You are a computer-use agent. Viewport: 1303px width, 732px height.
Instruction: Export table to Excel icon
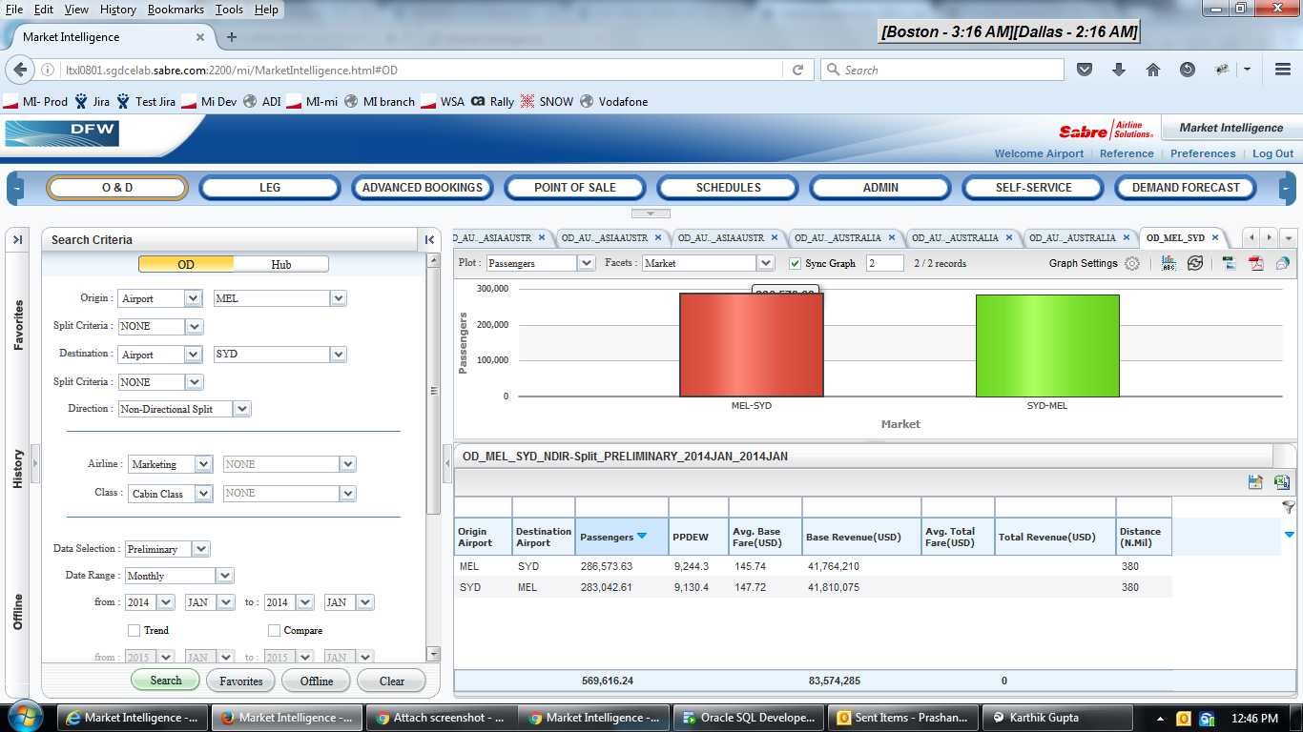click(1282, 482)
